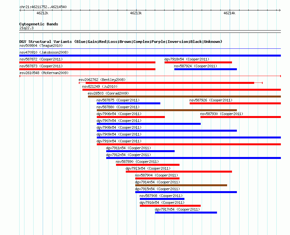Click the red bar under nsv587926
Screen dimensions: 290x235
pyautogui.click(x=235, y=103)
